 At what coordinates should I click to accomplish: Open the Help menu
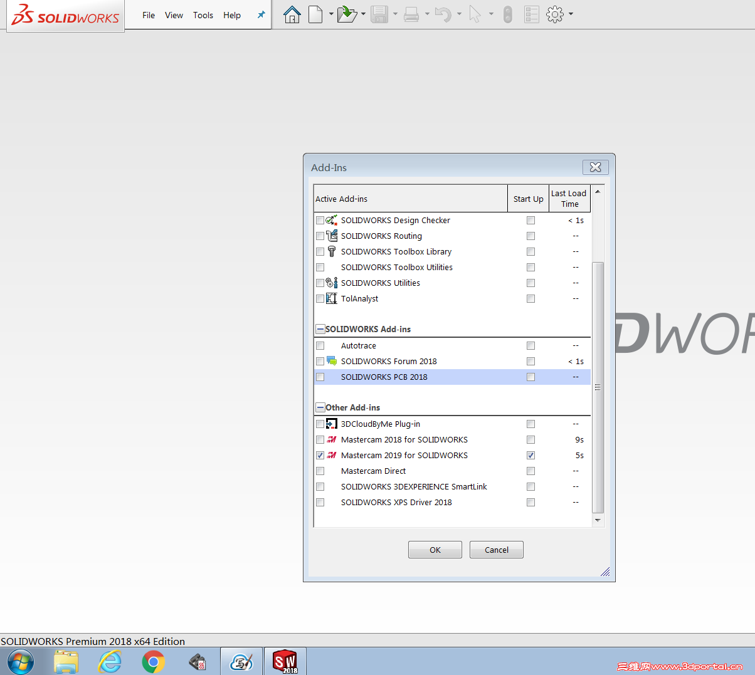coord(232,15)
